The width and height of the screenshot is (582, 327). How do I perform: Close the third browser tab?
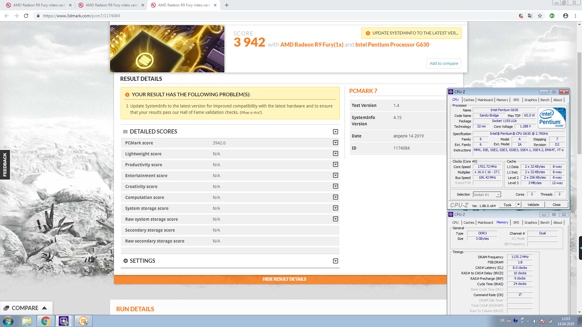tap(215, 5)
